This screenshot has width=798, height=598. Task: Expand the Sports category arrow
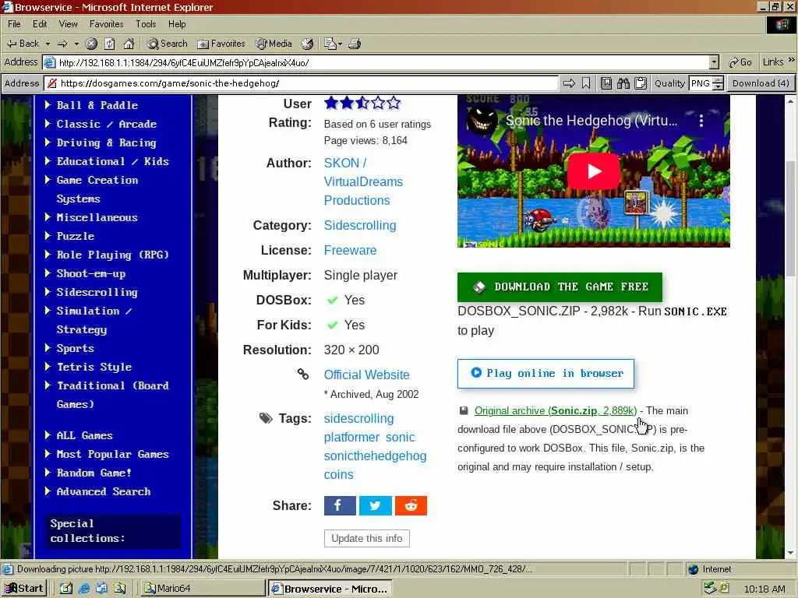click(x=48, y=348)
